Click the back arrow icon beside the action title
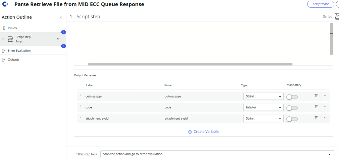 click(x=6, y=5)
